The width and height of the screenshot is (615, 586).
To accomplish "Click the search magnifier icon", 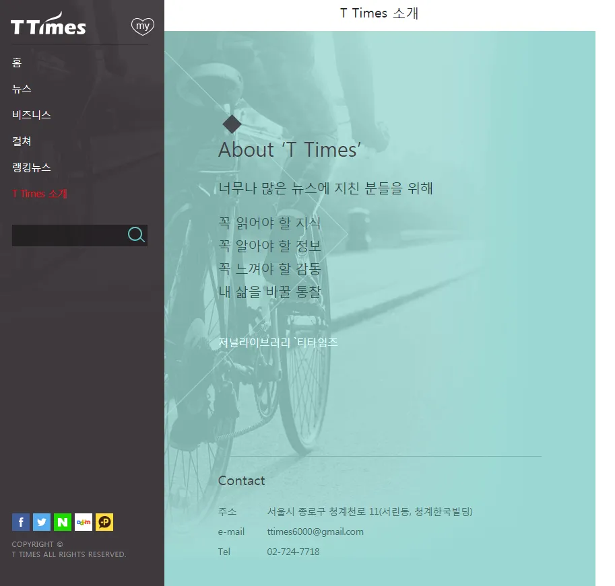I will (136, 235).
